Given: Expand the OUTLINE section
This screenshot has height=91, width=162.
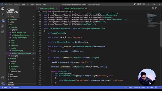Looking at the screenshot, I should 11,82.
